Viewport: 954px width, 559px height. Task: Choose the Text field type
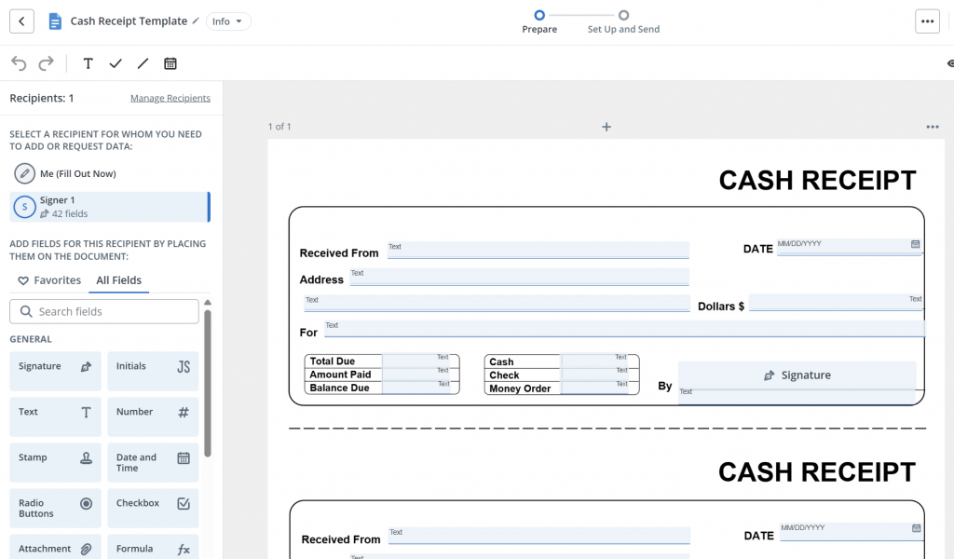coord(55,416)
